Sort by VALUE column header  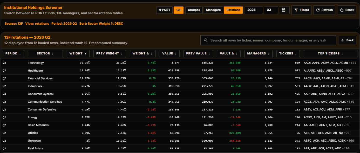(x=169, y=53)
